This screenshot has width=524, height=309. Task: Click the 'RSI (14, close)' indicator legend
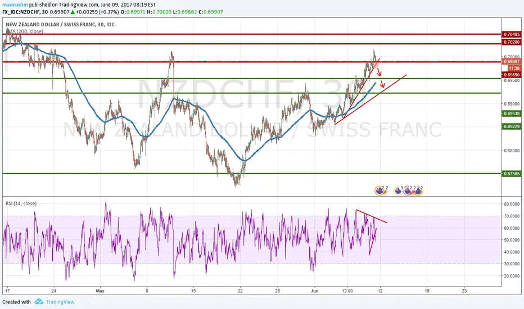(21, 203)
